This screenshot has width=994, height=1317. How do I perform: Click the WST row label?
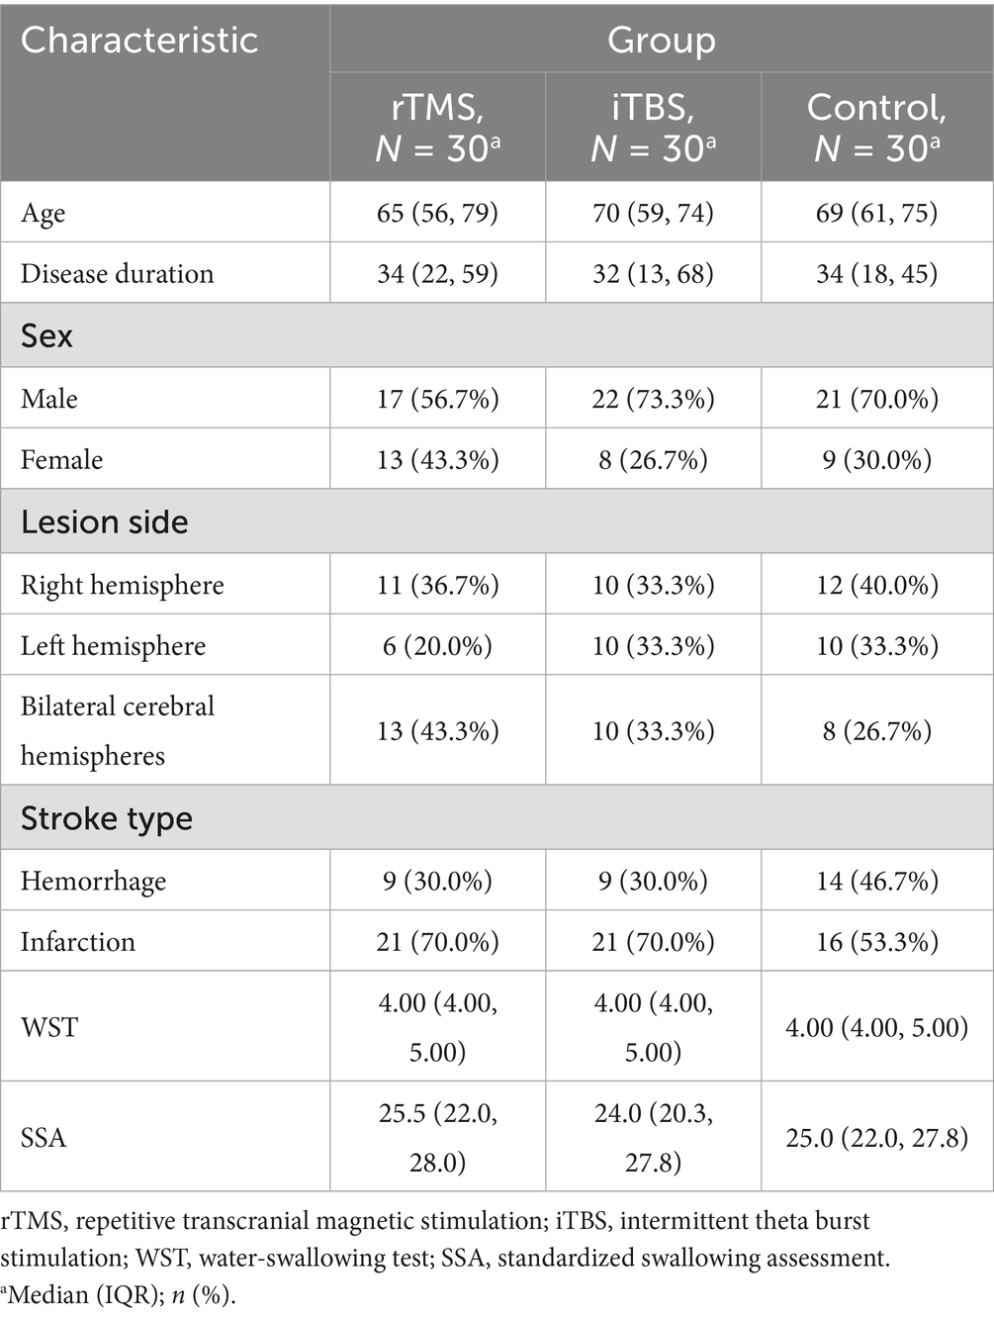pos(48,1027)
